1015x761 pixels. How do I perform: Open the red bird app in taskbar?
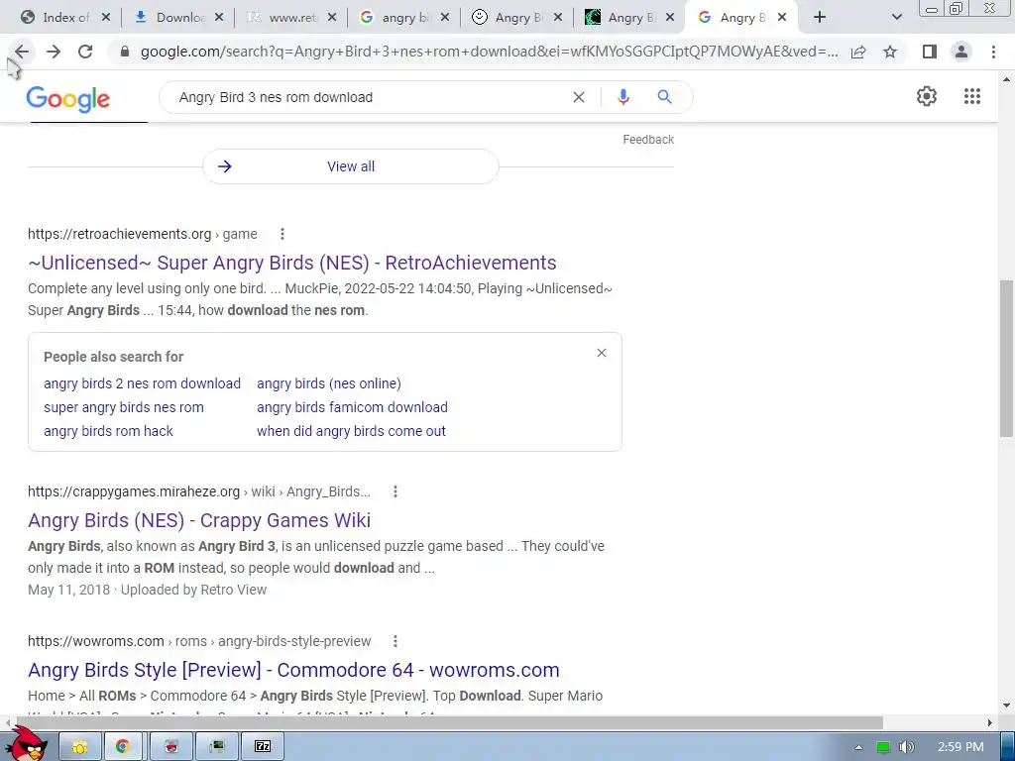tap(170, 746)
